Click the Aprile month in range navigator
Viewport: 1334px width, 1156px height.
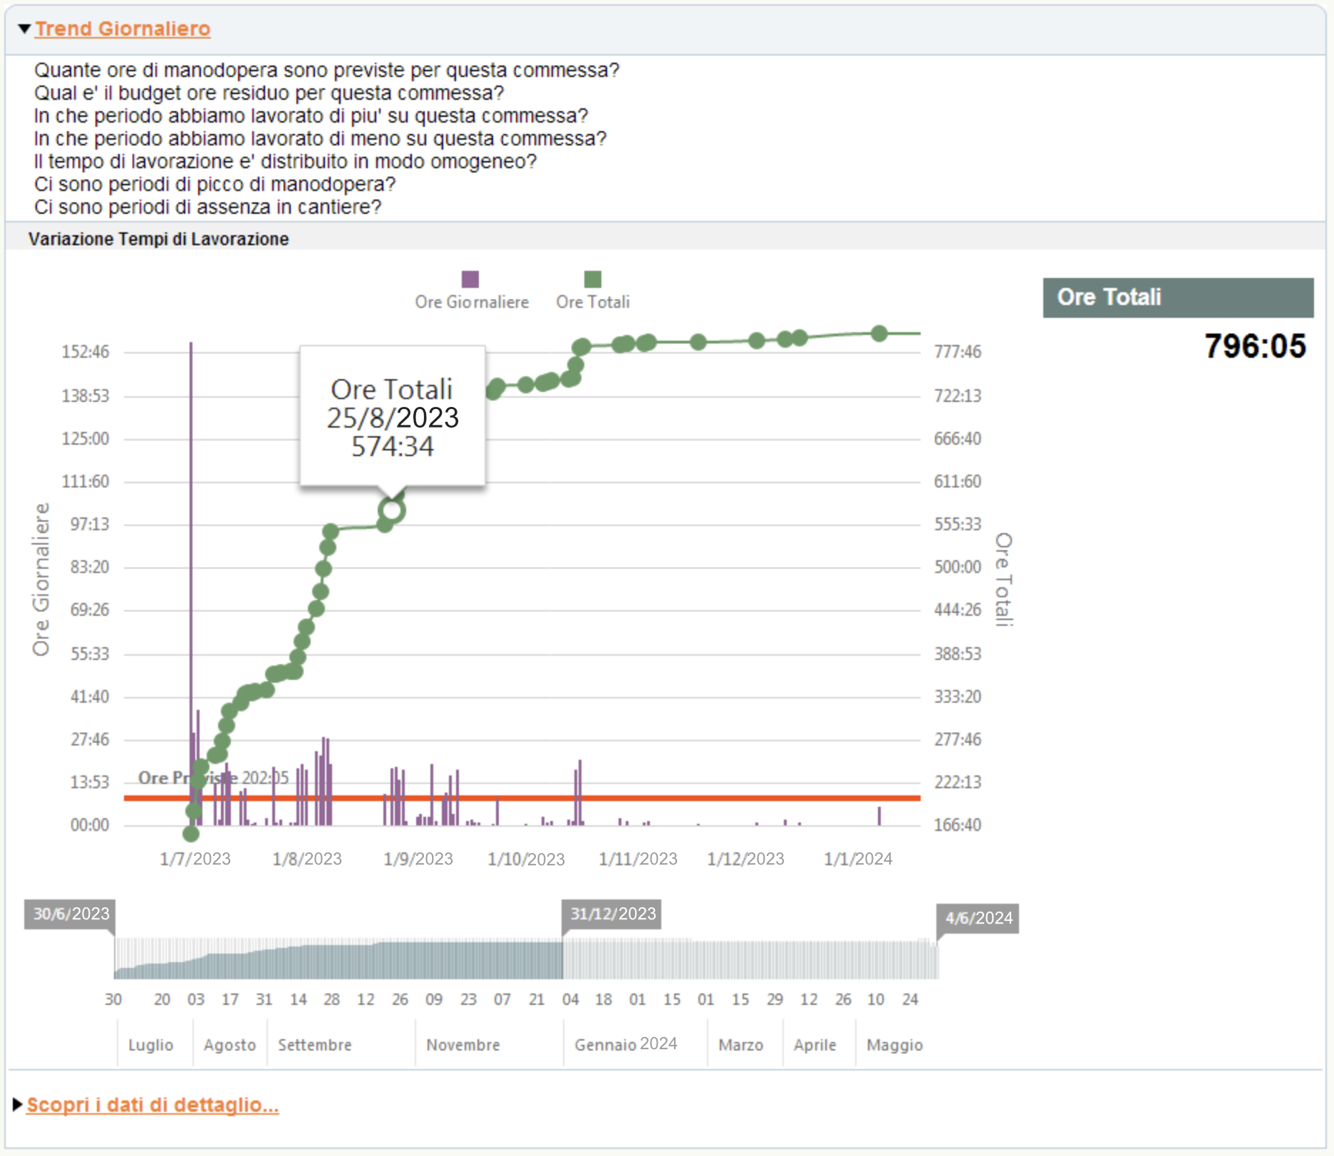point(815,1045)
